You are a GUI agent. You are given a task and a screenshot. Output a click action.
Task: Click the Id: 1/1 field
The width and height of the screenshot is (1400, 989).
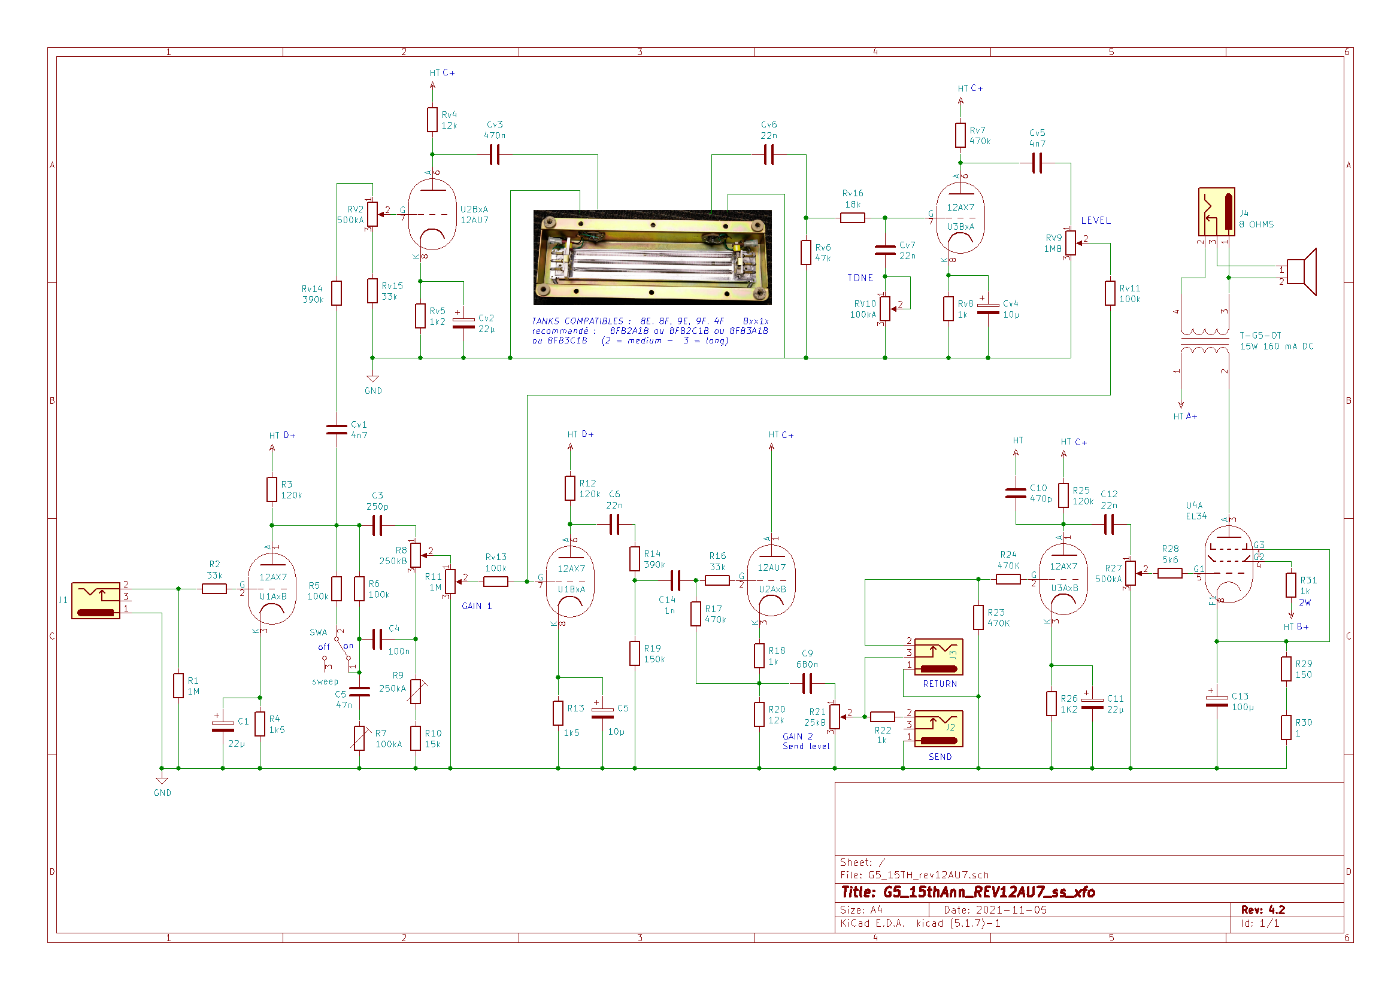(x=1260, y=924)
